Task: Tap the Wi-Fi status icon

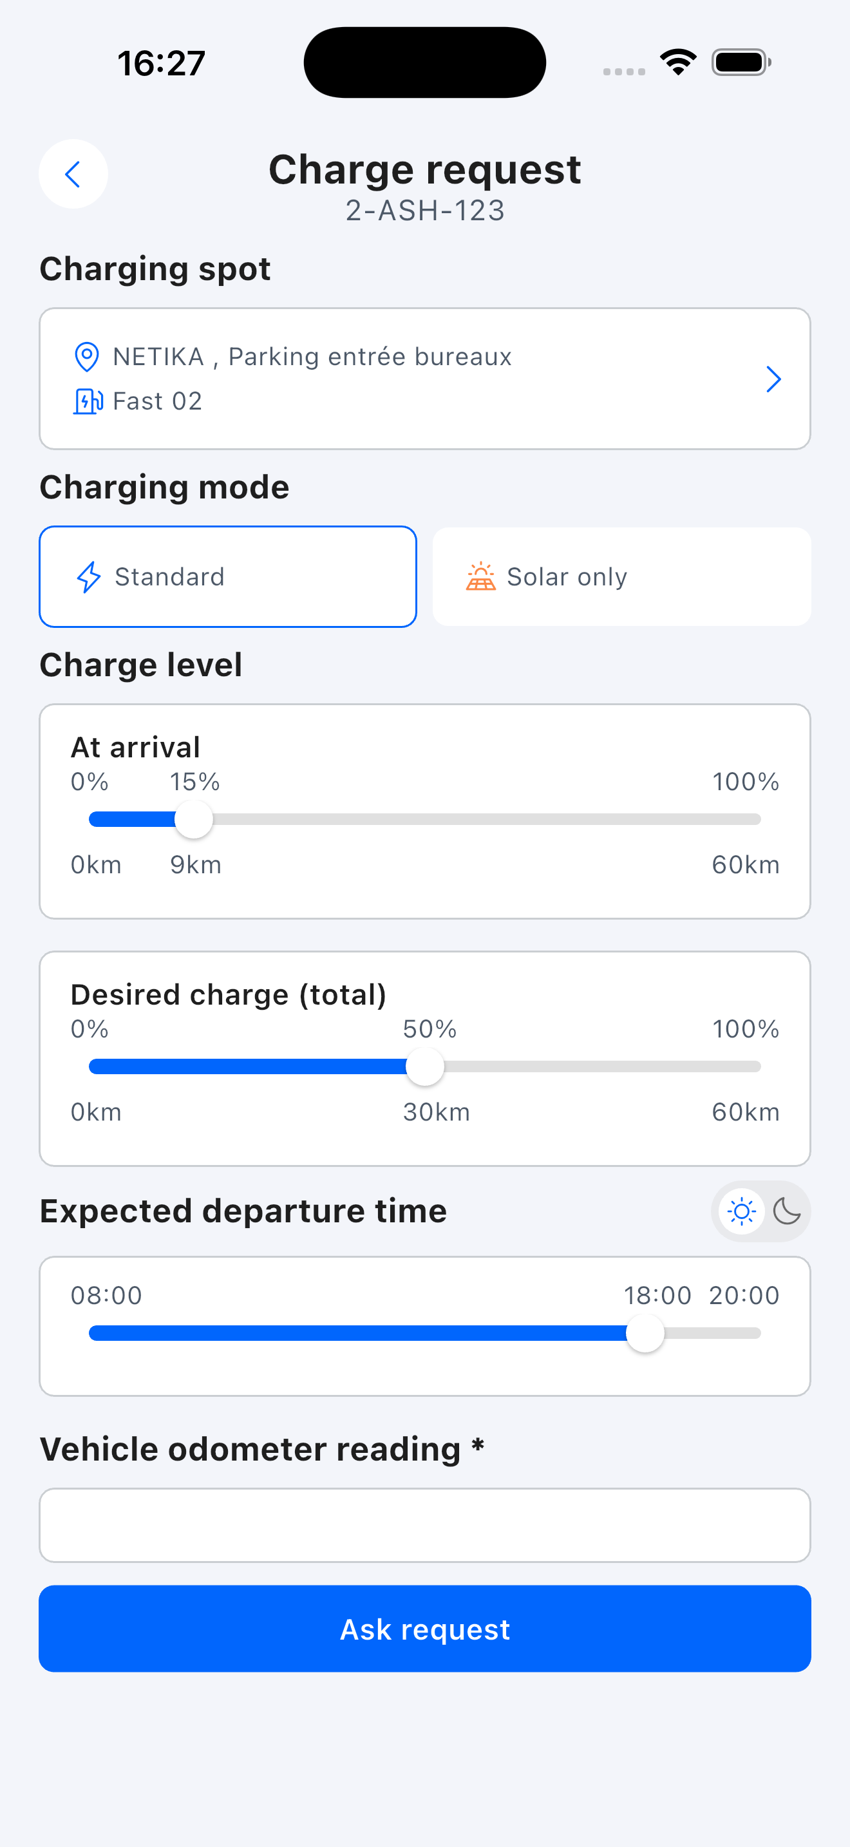Action: [679, 62]
